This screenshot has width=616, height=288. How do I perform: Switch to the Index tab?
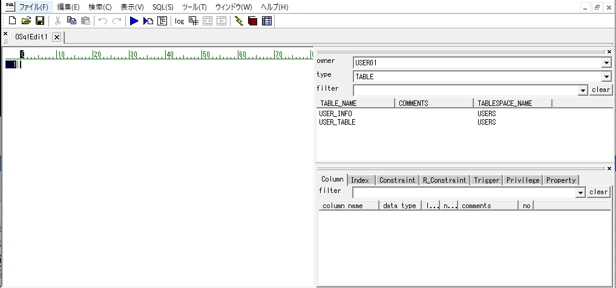pyautogui.click(x=360, y=180)
